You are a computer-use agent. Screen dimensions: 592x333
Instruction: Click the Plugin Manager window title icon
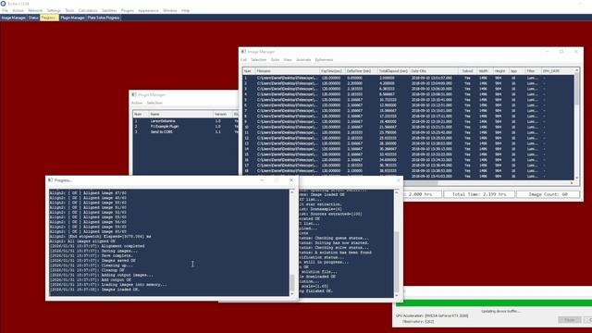pyautogui.click(x=134, y=94)
